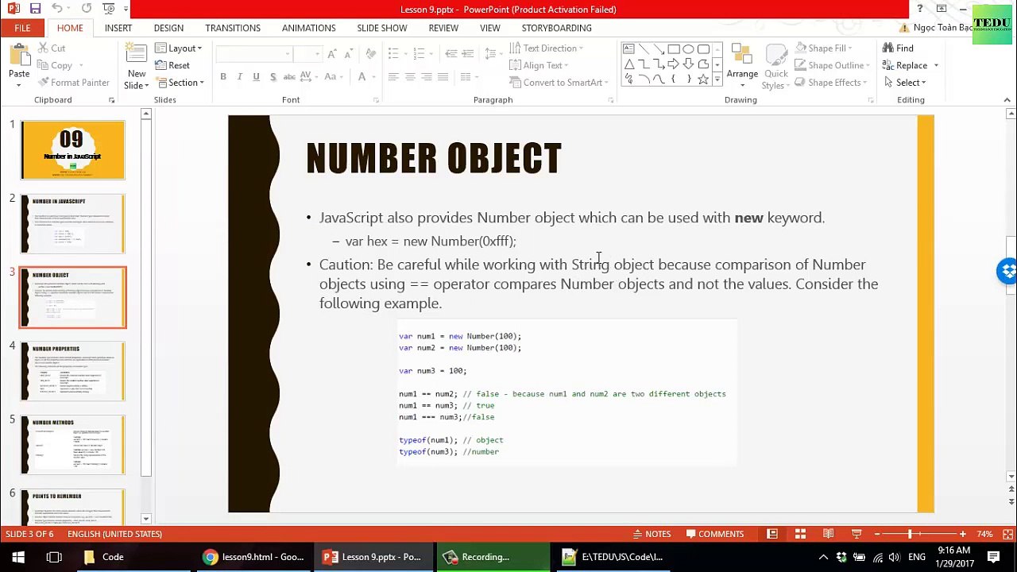Toggle Italic formatting
This screenshot has width=1017, height=572.
click(239, 77)
